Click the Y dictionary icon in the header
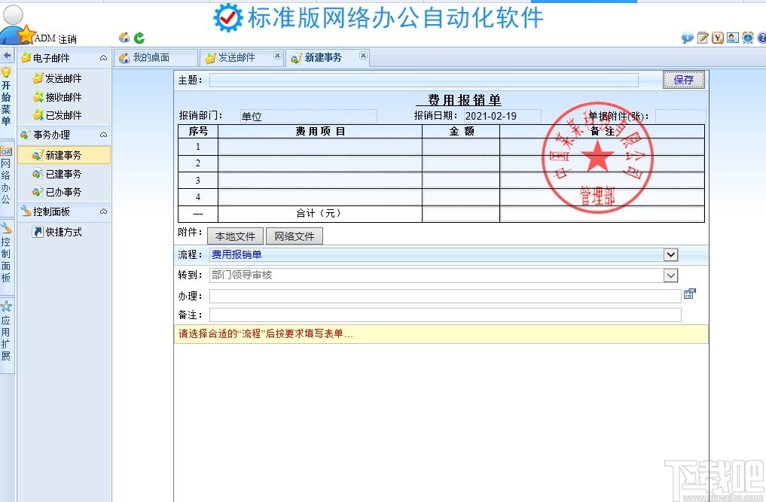The width and height of the screenshot is (766, 502). [716, 38]
